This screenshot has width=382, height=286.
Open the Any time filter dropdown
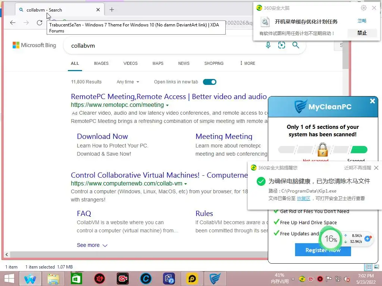pyautogui.click(x=128, y=82)
